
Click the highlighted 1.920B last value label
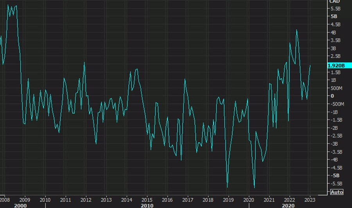336,66
